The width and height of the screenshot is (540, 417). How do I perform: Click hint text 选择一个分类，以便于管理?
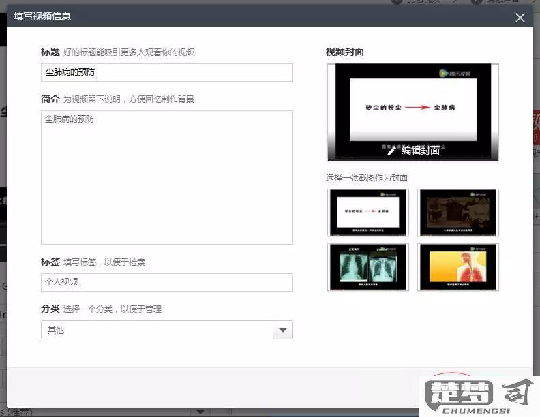pyautogui.click(x=112, y=309)
